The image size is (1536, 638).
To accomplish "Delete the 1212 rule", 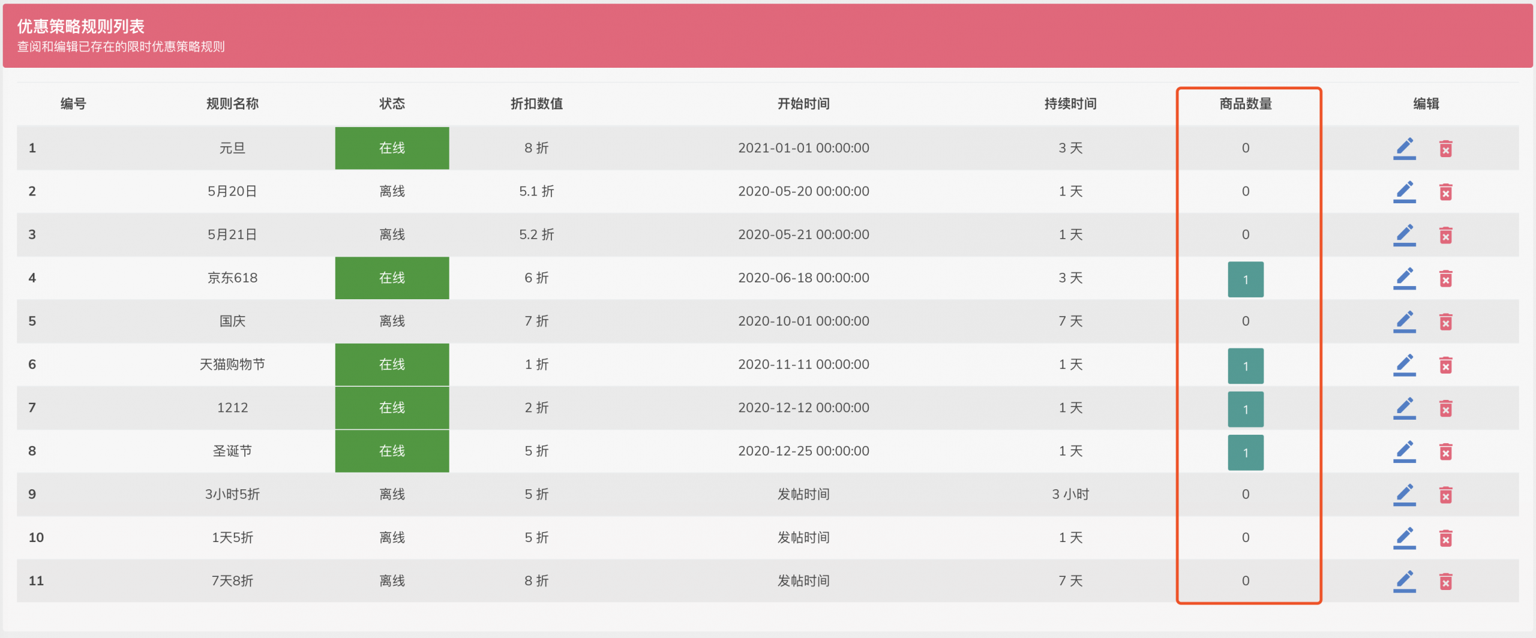I will click(1445, 408).
